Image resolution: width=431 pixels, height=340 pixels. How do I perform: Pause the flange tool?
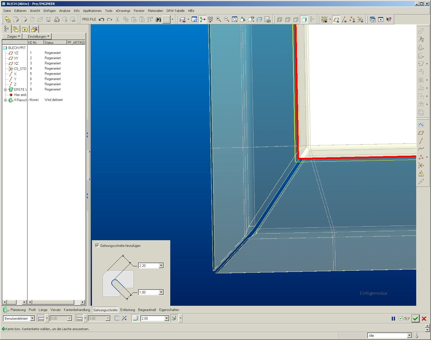pos(393,318)
